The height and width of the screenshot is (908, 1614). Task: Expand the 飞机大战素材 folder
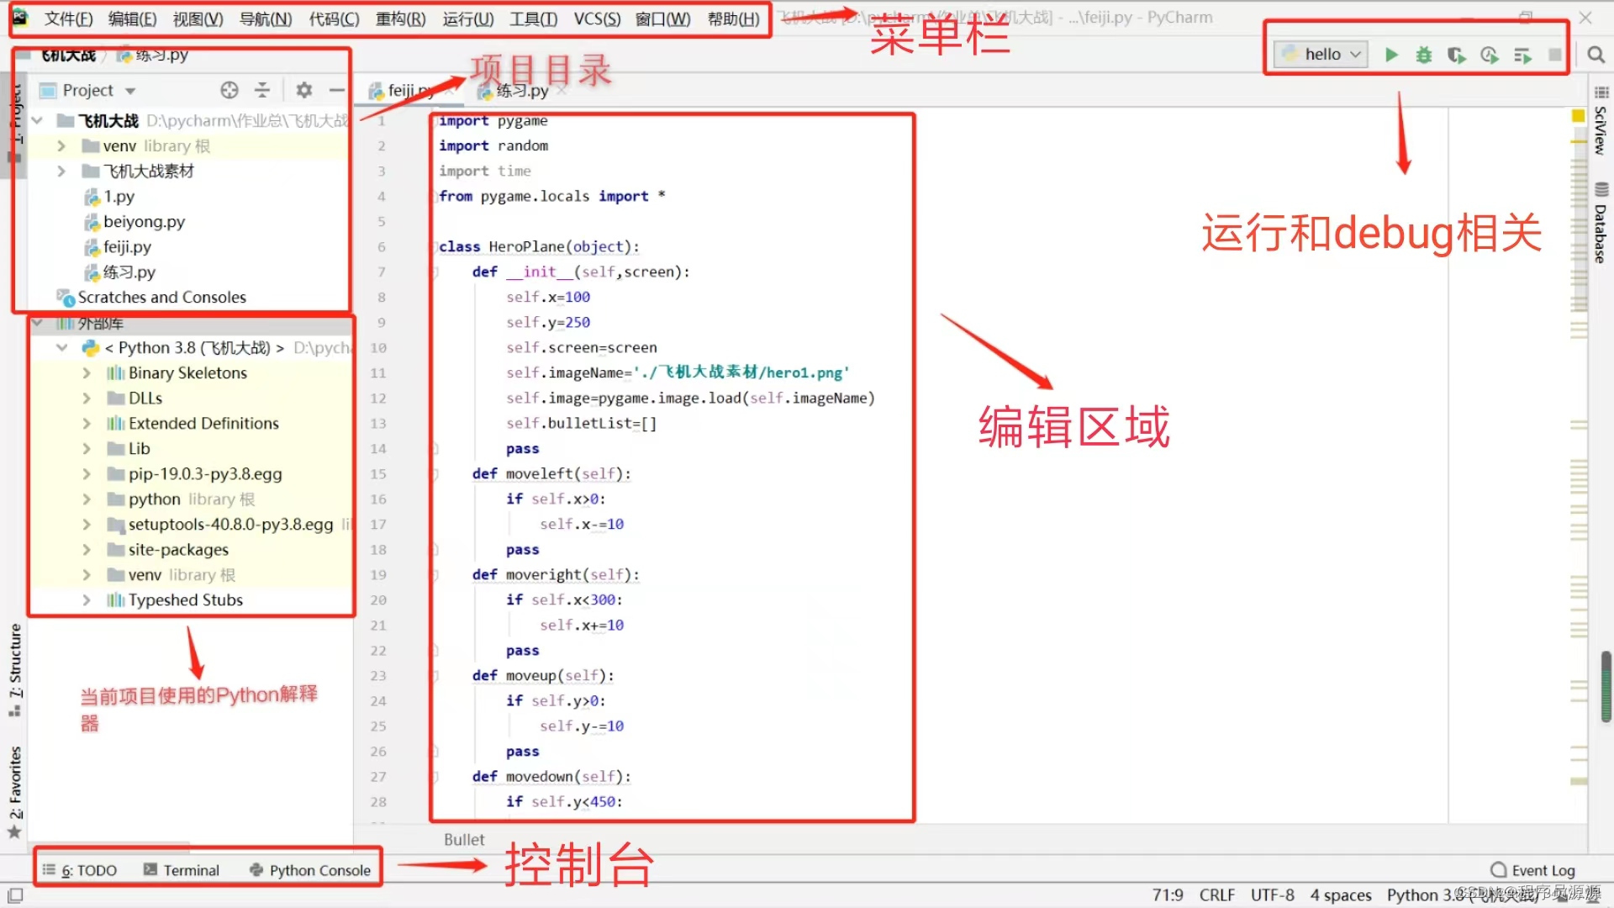coord(62,170)
